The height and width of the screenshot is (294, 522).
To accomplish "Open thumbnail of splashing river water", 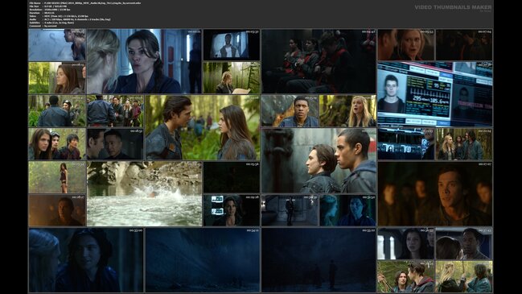I will point(144,193).
